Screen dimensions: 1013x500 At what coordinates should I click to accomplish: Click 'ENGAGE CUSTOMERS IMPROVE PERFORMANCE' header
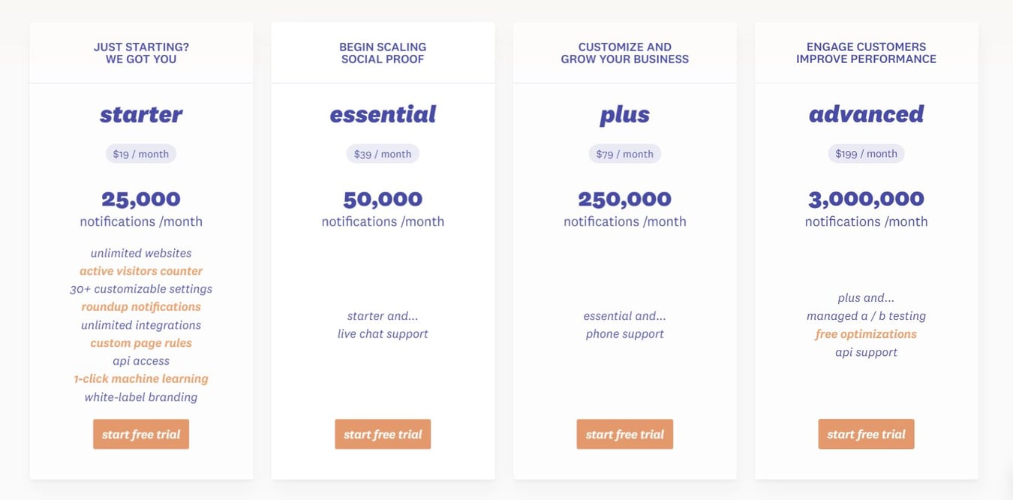click(x=866, y=53)
